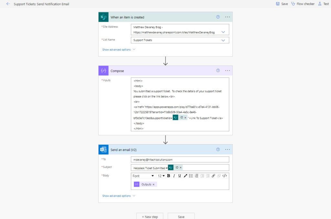Click the Compose action icon

(x=103, y=71)
